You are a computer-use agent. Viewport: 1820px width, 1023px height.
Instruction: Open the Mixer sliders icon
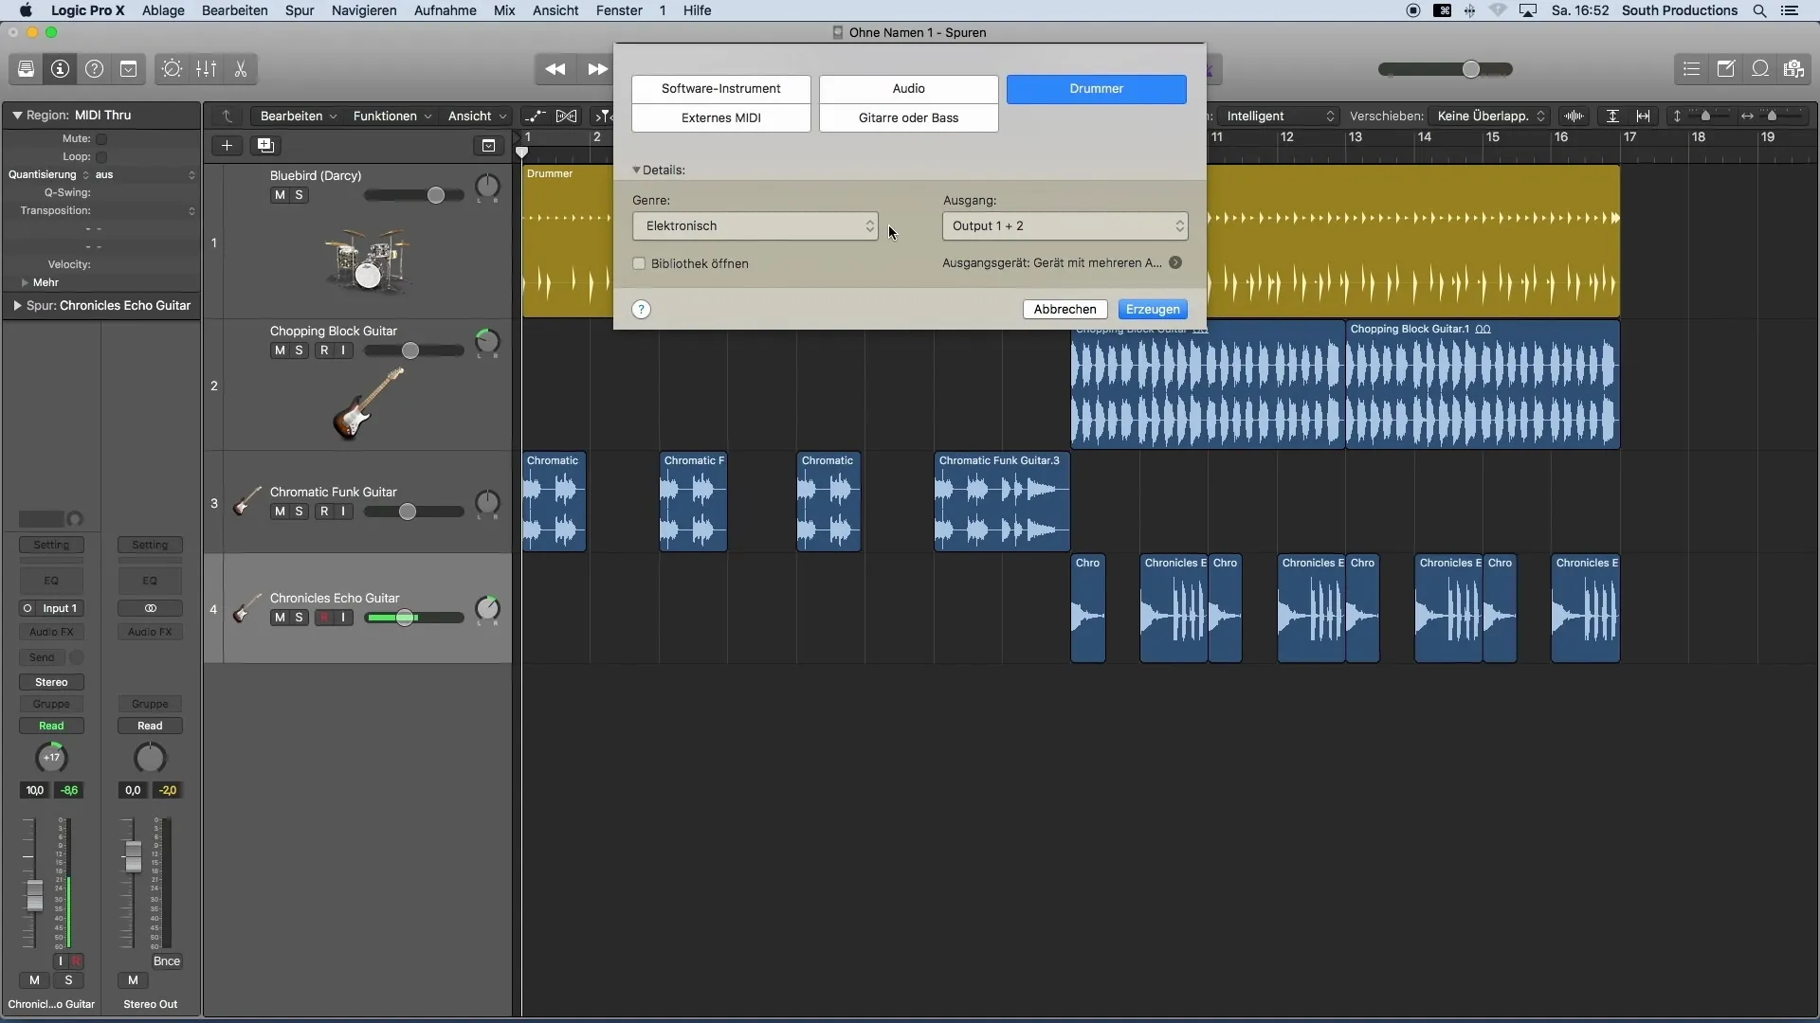click(x=206, y=69)
